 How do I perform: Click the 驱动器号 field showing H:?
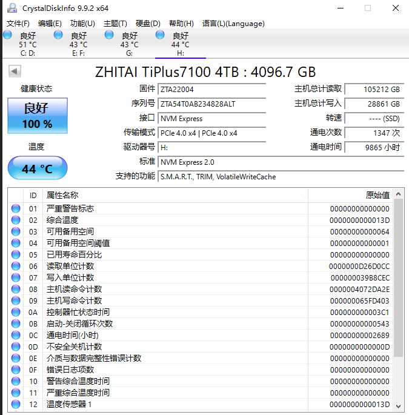[x=212, y=148]
